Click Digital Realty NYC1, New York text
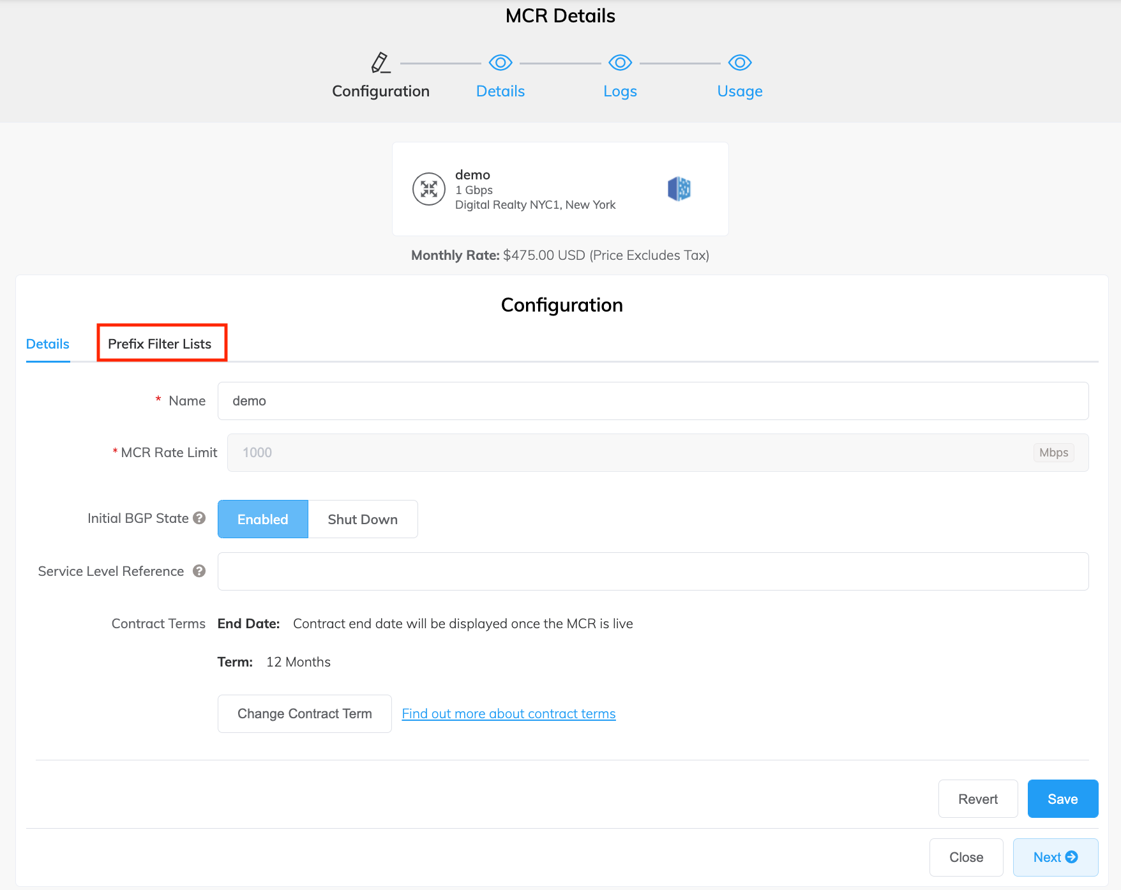Image resolution: width=1121 pixels, height=890 pixels. click(x=535, y=205)
